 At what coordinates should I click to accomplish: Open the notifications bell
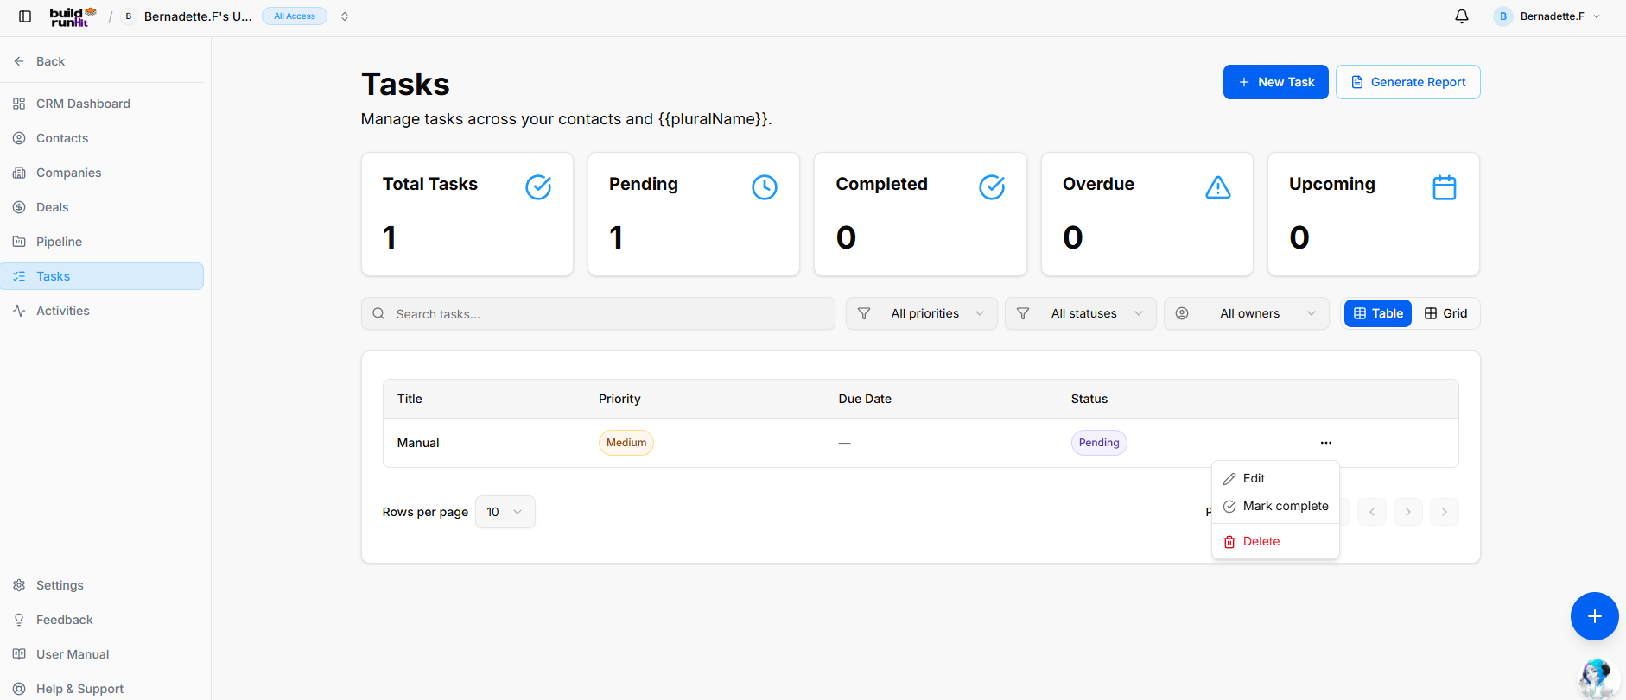point(1462,16)
